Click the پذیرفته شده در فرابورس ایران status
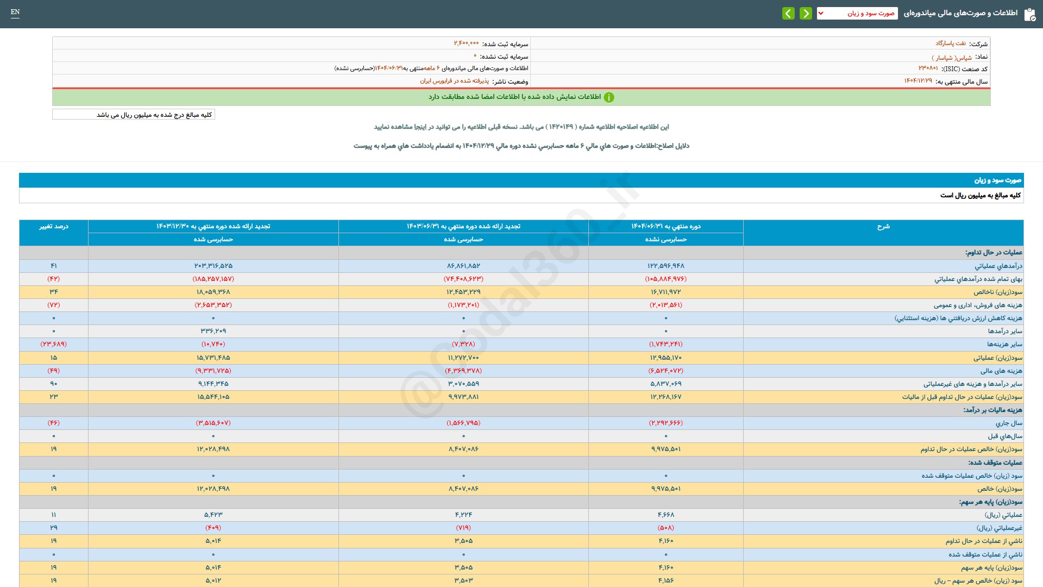 click(454, 81)
